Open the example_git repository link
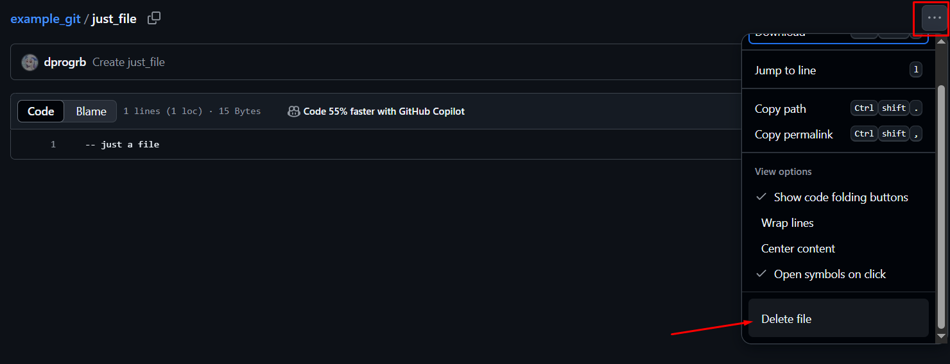950x364 pixels. (46, 19)
